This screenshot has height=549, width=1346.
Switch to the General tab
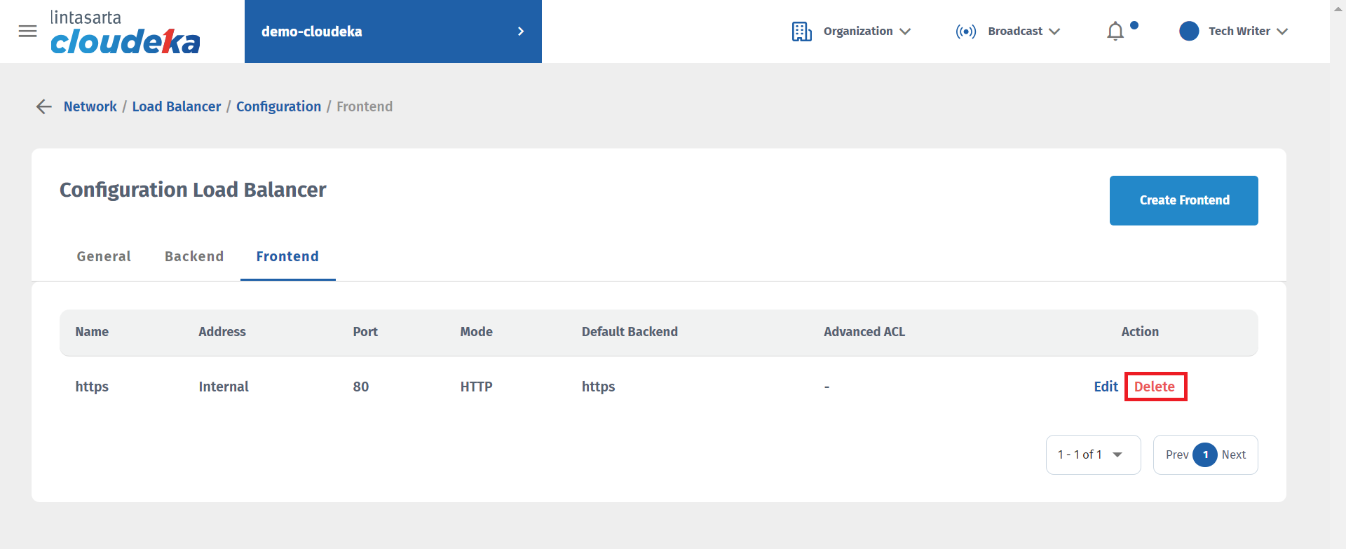pyautogui.click(x=104, y=256)
